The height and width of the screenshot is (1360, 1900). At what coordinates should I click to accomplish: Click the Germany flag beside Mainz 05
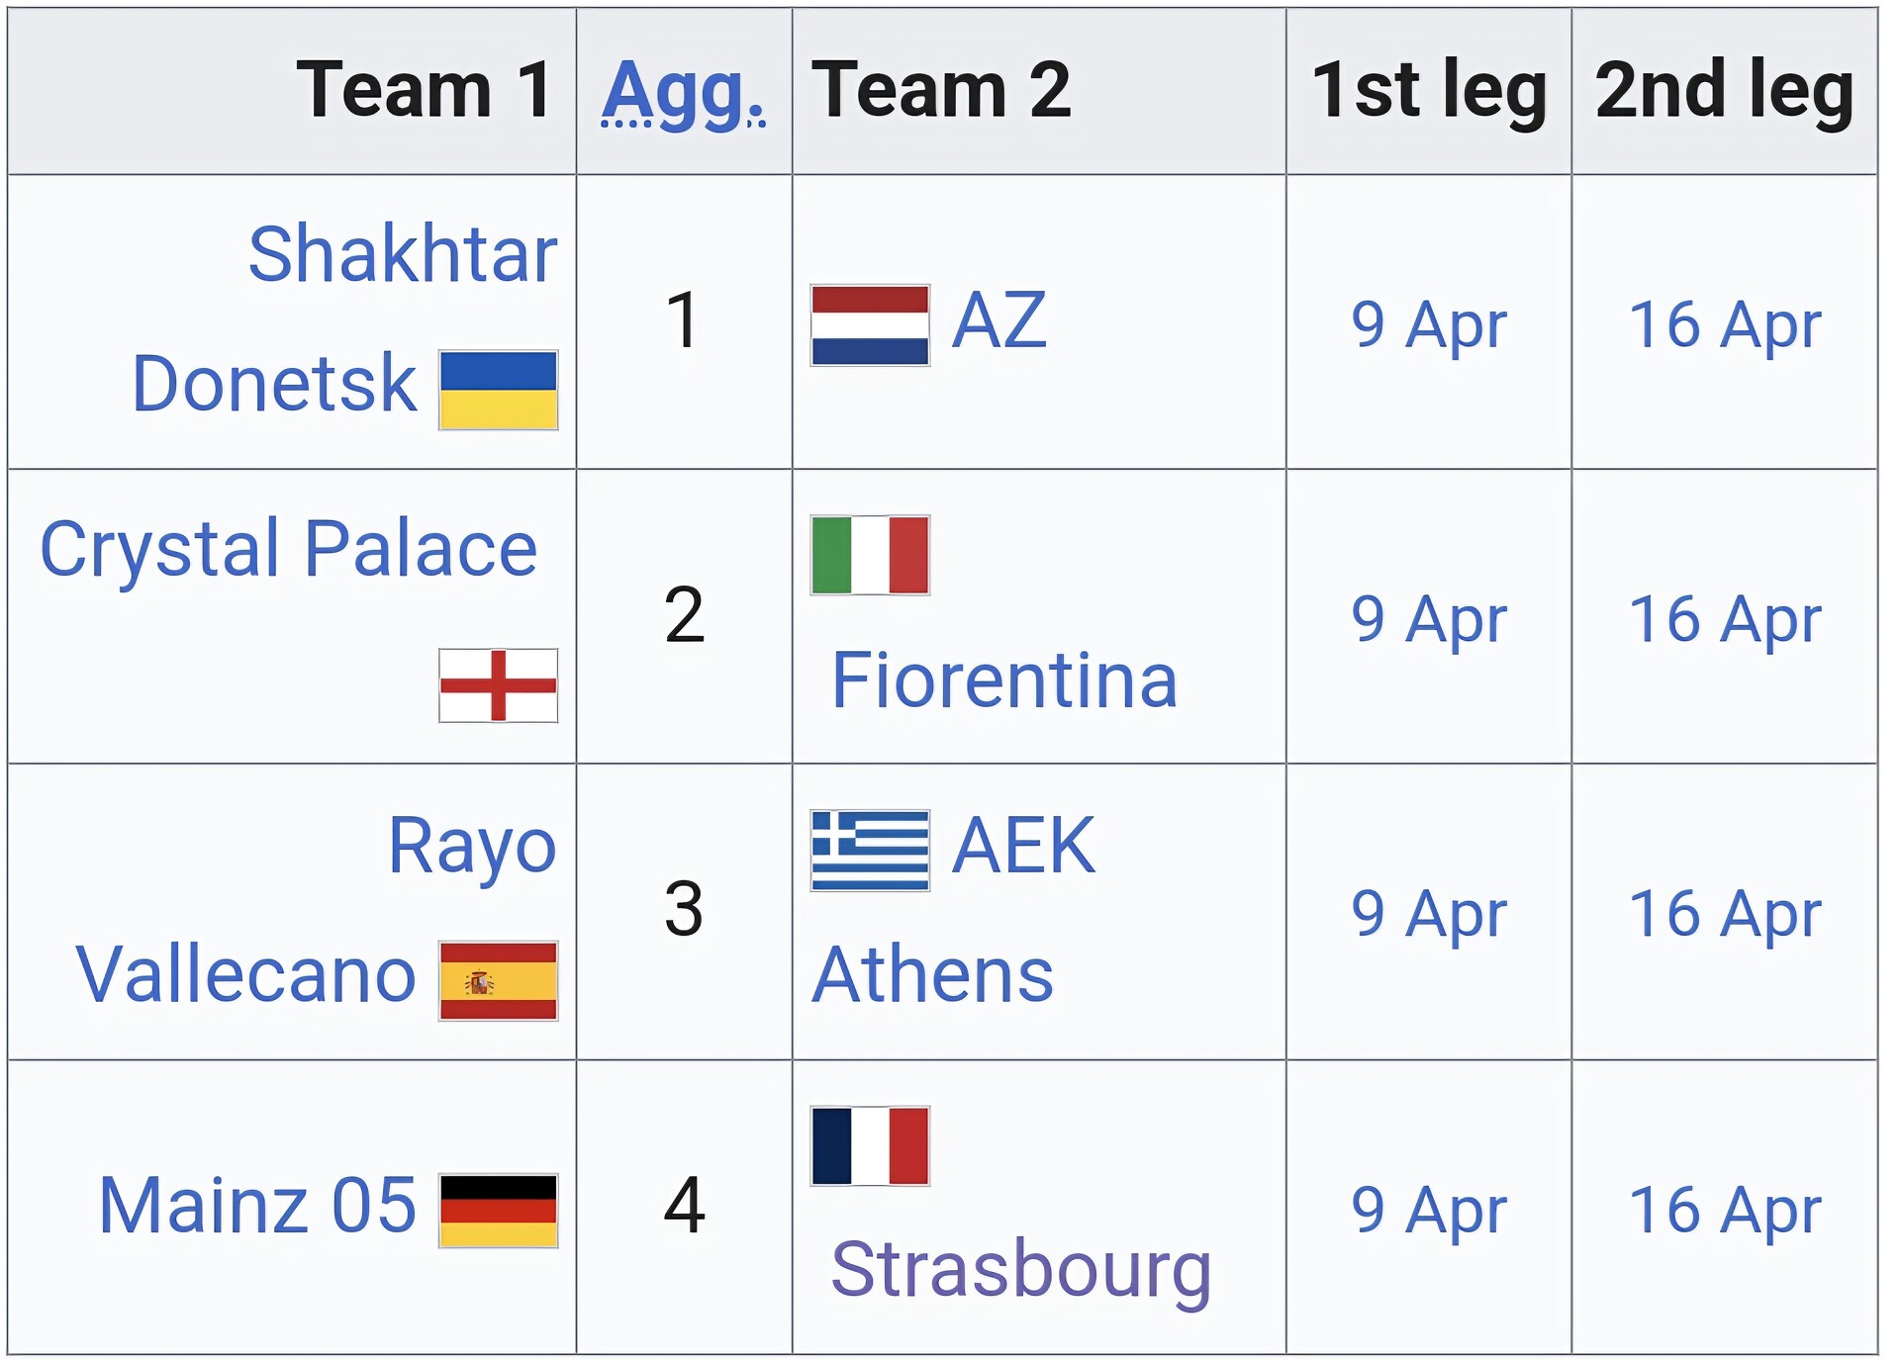point(498,1211)
